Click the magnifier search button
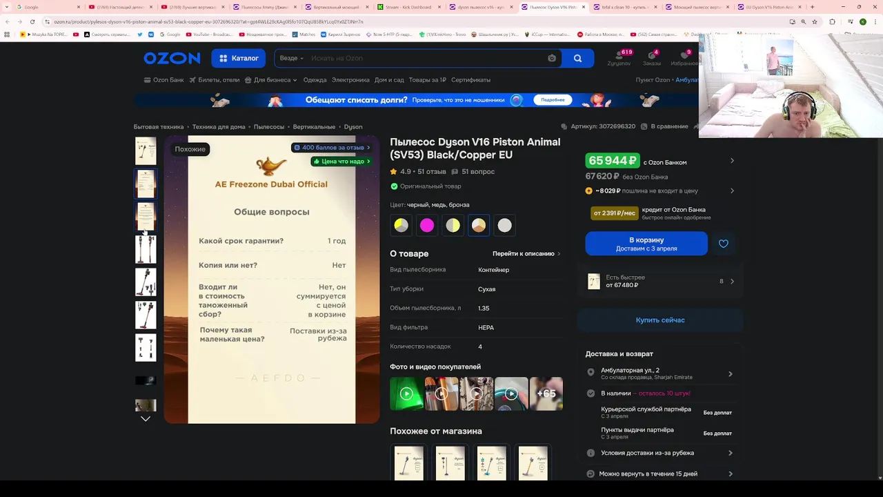This screenshot has width=883, height=497. 578,59
